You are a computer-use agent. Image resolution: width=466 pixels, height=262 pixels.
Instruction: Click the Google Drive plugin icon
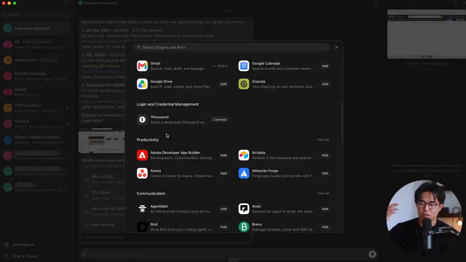coord(142,84)
